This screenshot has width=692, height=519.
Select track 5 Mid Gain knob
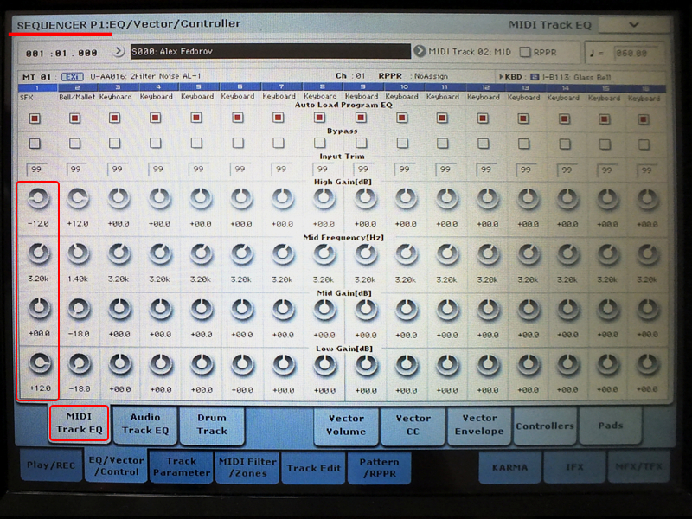[x=202, y=309]
